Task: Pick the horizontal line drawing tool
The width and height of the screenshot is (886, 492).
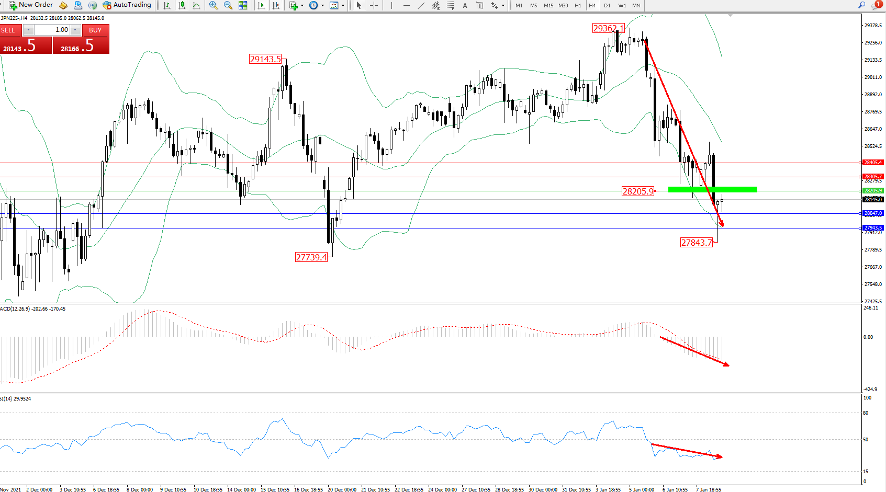Action: pyautogui.click(x=406, y=5)
